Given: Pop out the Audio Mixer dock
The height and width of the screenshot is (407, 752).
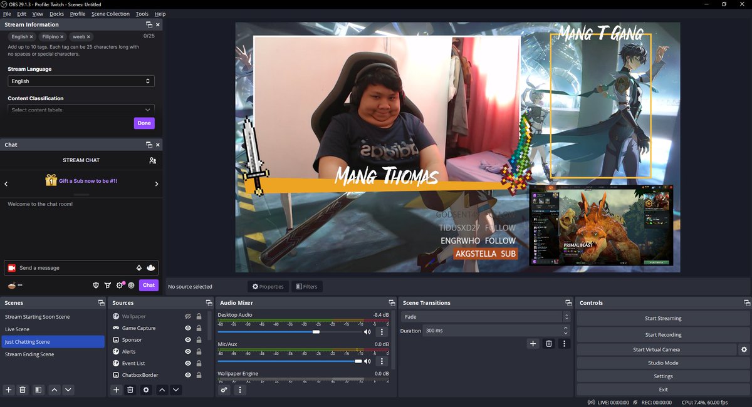Looking at the screenshot, I should point(392,303).
